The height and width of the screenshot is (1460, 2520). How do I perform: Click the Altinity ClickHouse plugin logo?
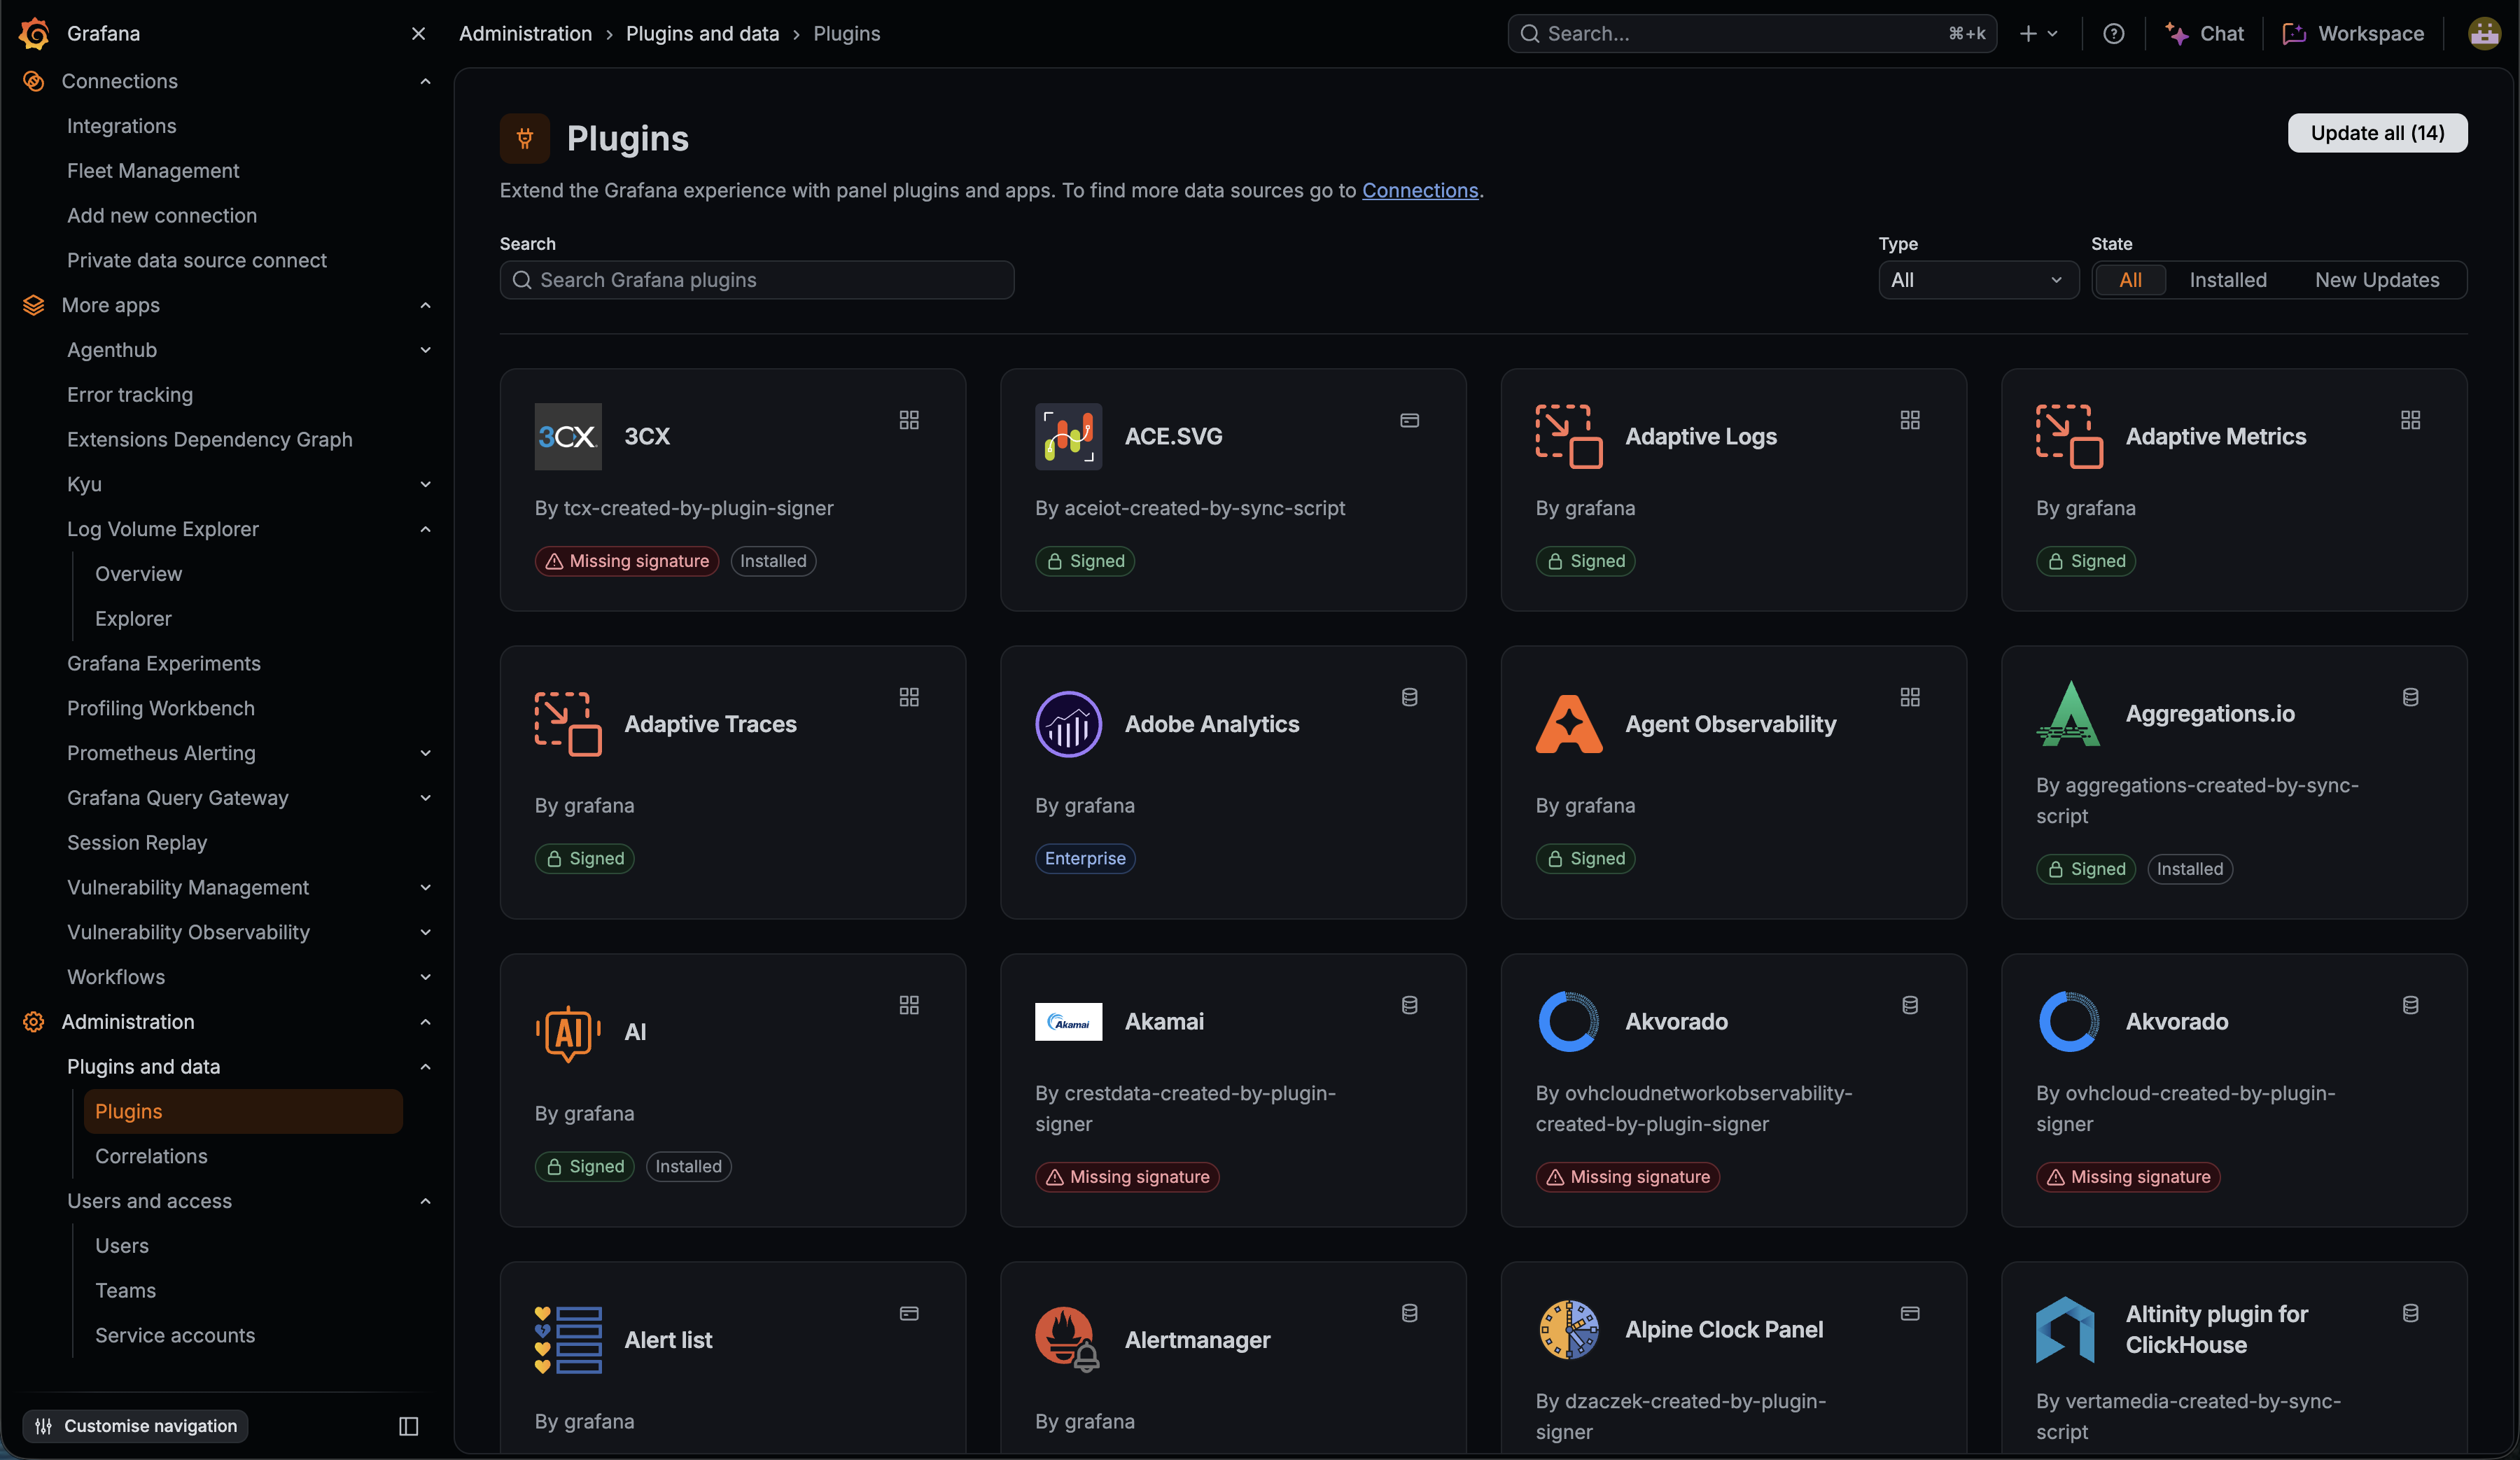tap(2065, 1330)
